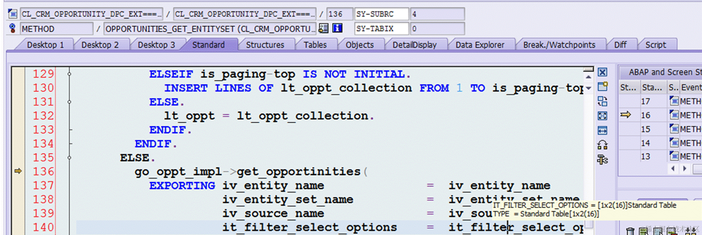Click the tool services wrench icon
Viewport: 702px width, 235px height.
(602, 160)
